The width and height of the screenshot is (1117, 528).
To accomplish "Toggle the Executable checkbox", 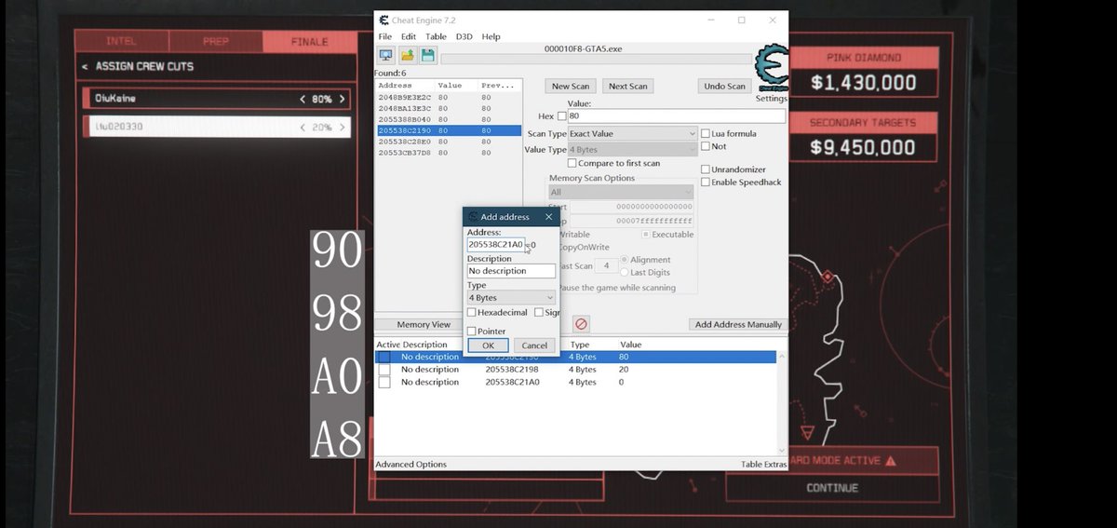I will (646, 235).
